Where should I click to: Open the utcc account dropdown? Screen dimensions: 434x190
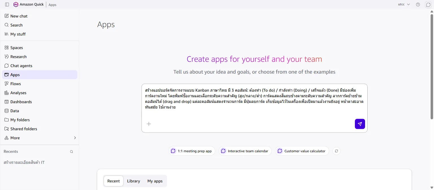404,5
